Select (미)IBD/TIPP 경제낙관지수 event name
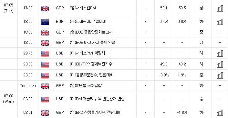 [91, 64]
